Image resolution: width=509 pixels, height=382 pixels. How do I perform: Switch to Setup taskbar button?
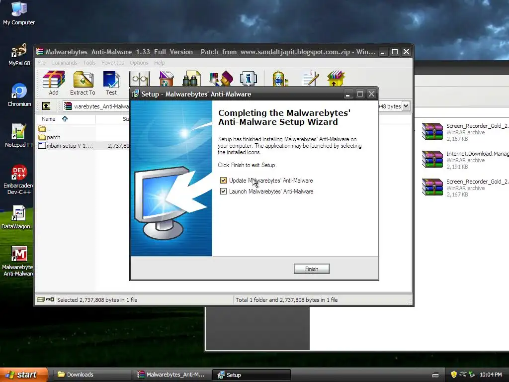pyautogui.click(x=251, y=375)
